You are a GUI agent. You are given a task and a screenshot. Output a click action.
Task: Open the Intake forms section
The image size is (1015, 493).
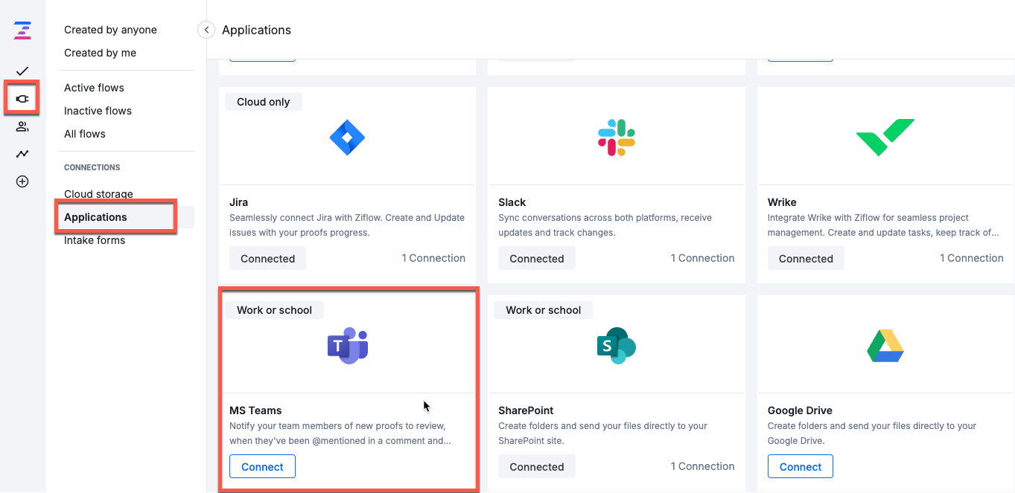coord(94,239)
